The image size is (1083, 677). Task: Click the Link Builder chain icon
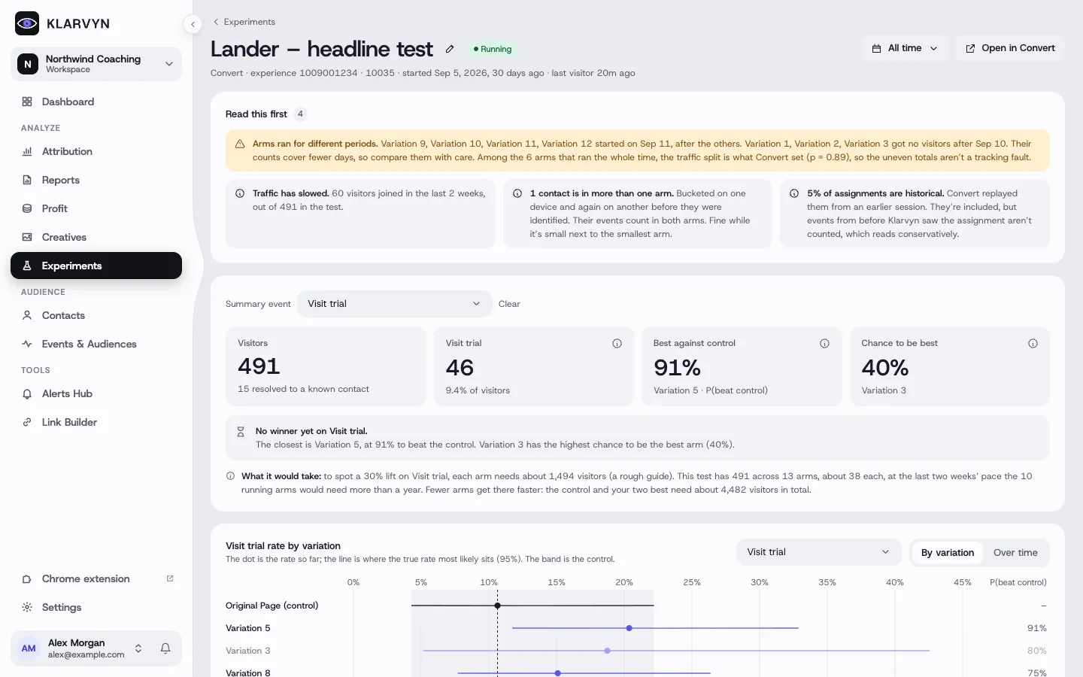(x=27, y=422)
